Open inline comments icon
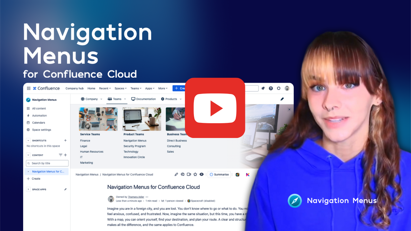 (182, 175)
